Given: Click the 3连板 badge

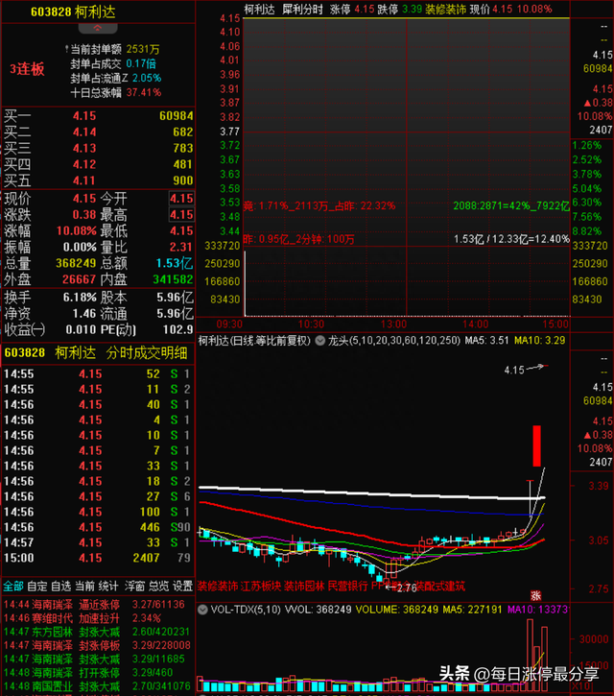Looking at the screenshot, I should click(27, 69).
